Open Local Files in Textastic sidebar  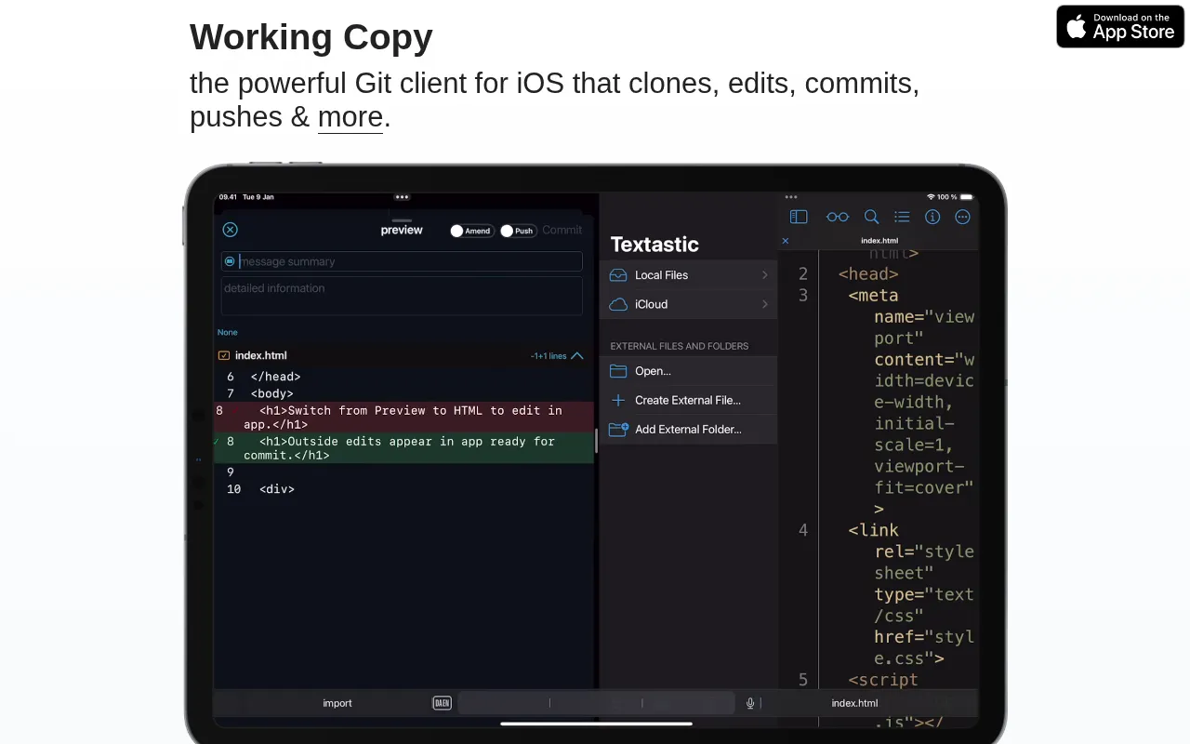(688, 275)
